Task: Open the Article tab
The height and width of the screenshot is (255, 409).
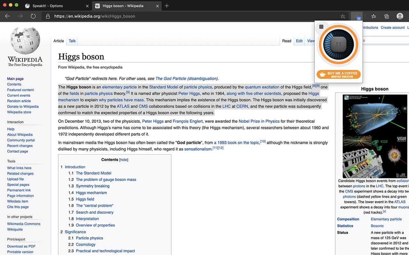Action: [x=59, y=41]
